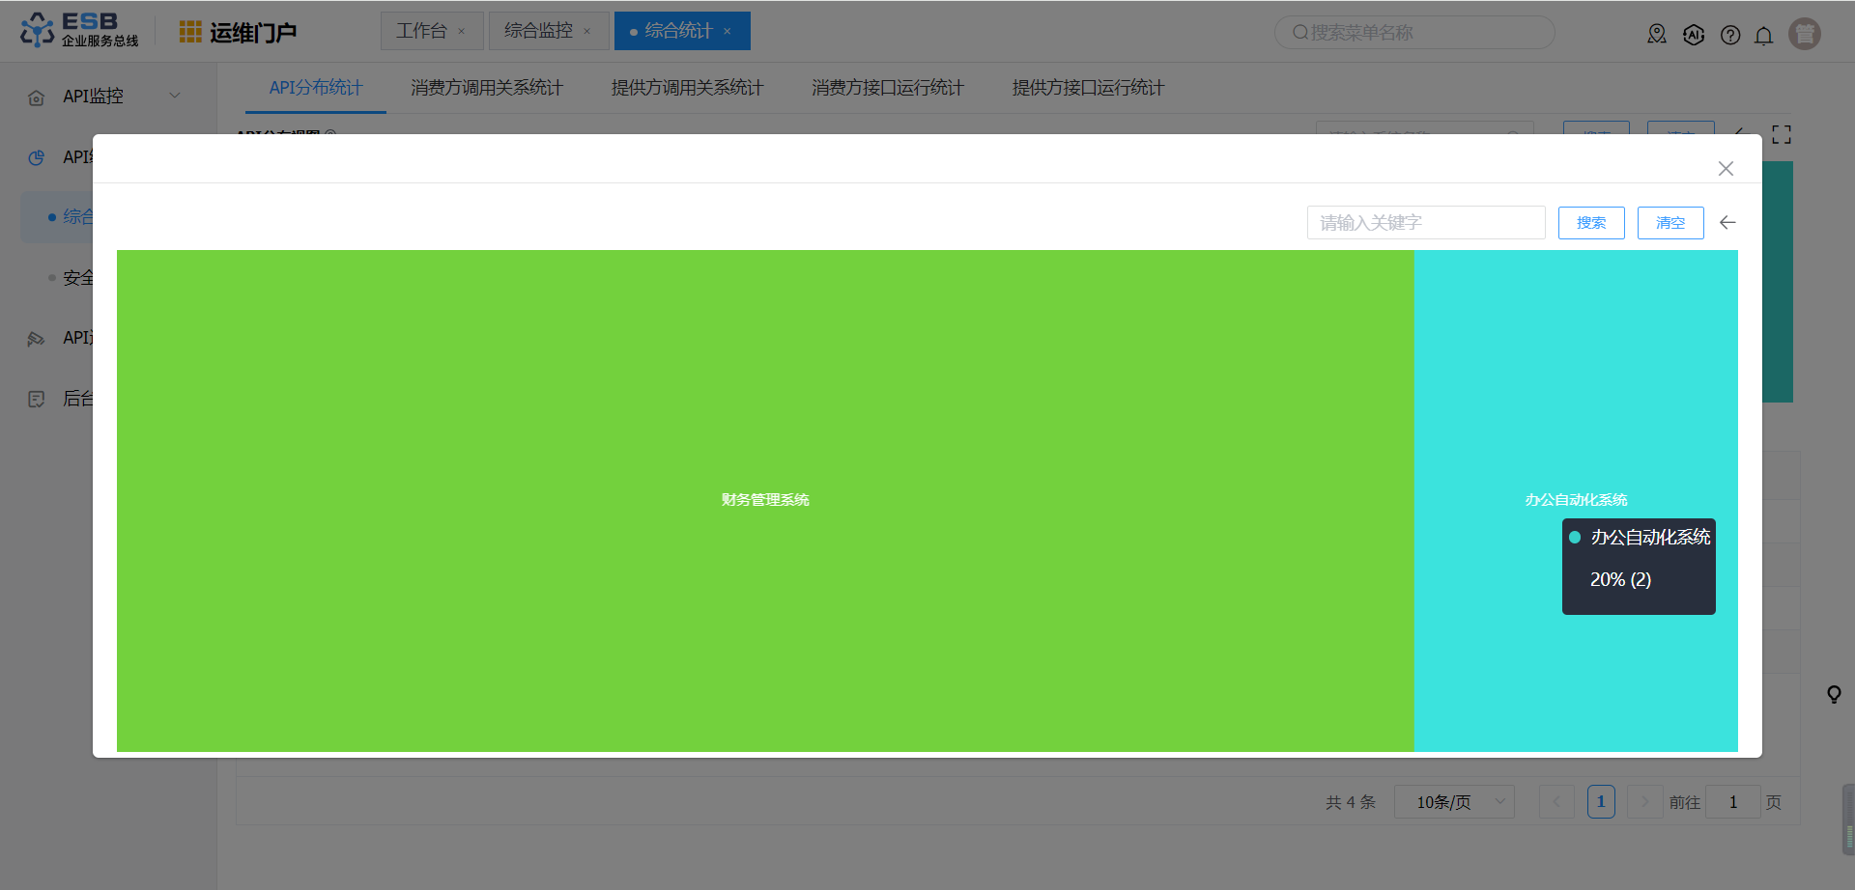Screen dimensions: 1855x890
Task: Open the help question mark icon
Action: click(x=1730, y=36)
